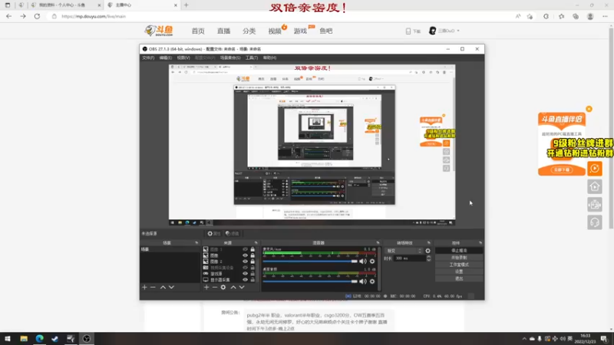Open 麦克风/Aux audio settings gear
The image size is (614, 345).
(372, 261)
